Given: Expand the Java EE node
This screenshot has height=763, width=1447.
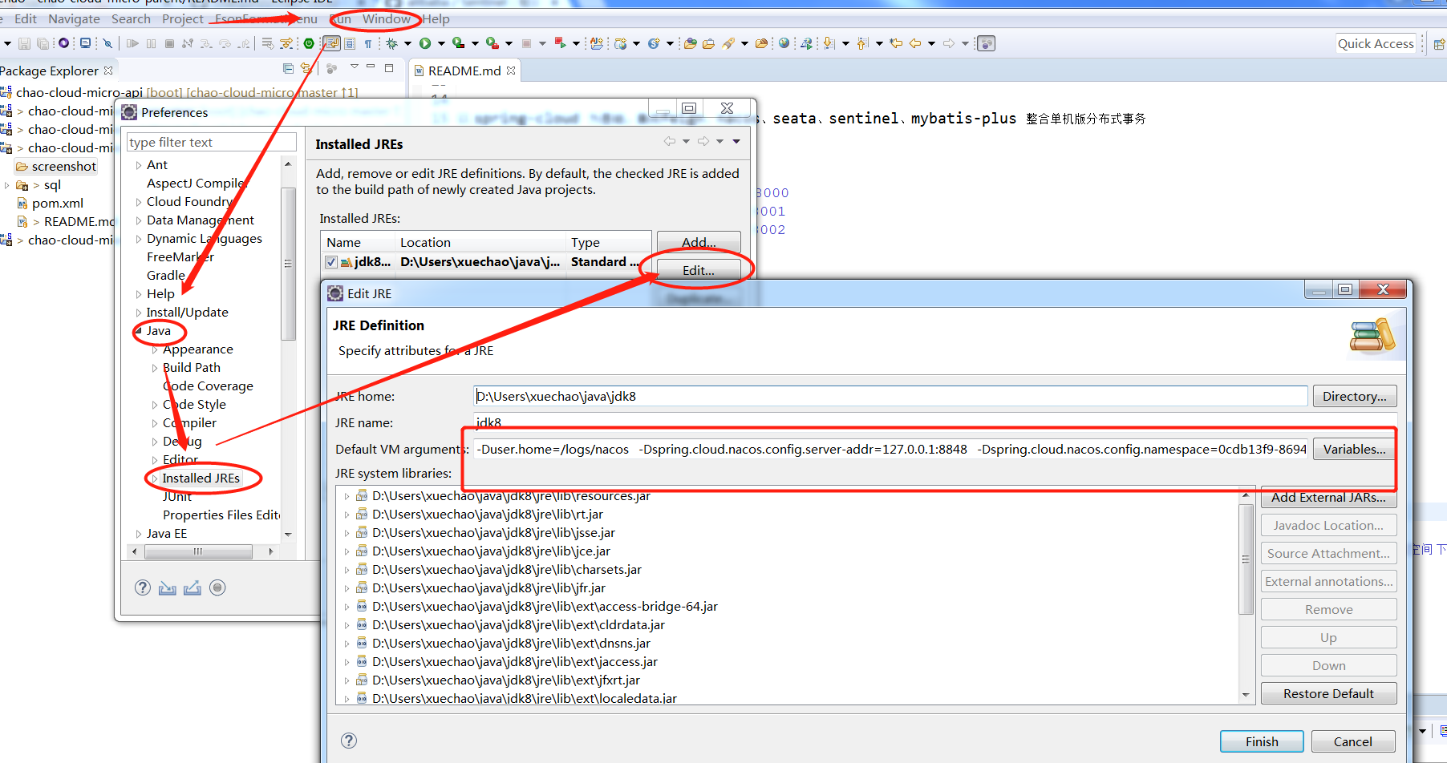Looking at the screenshot, I should point(139,534).
